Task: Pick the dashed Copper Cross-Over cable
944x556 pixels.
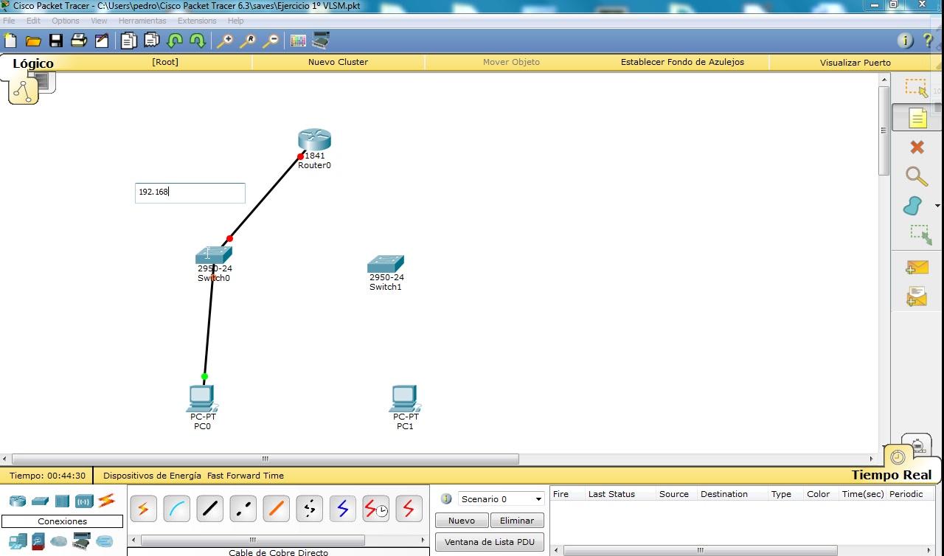Action: coord(243,508)
